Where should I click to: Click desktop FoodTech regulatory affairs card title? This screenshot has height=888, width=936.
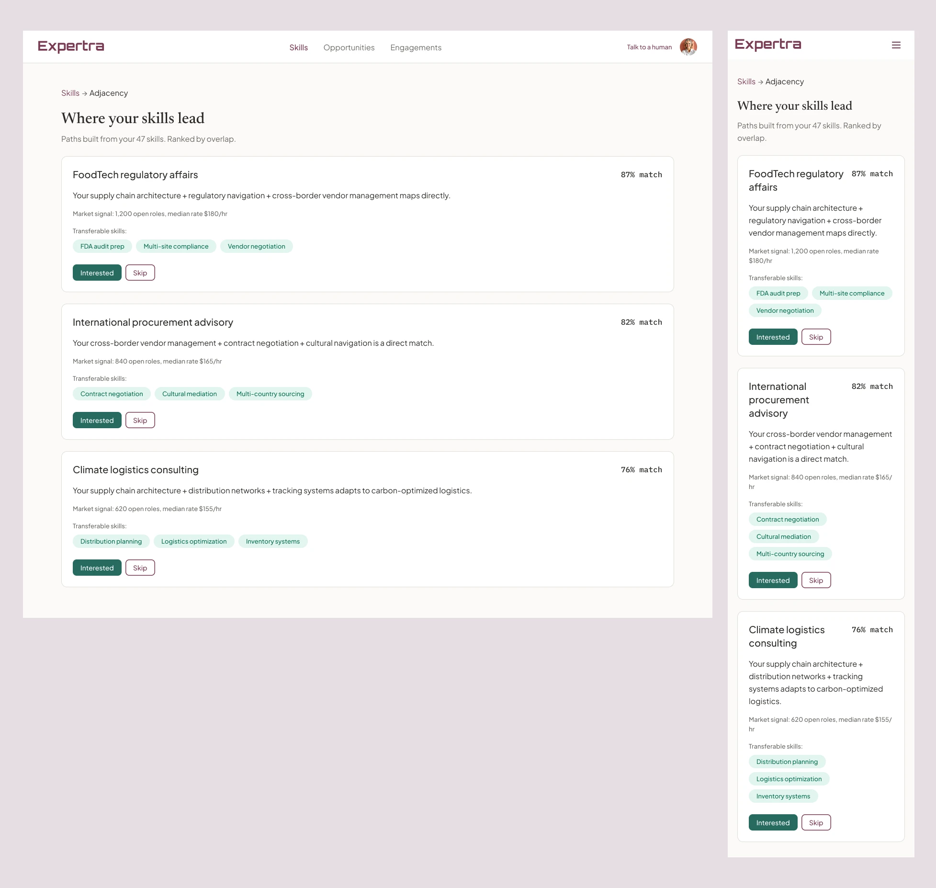(x=135, y=175)
